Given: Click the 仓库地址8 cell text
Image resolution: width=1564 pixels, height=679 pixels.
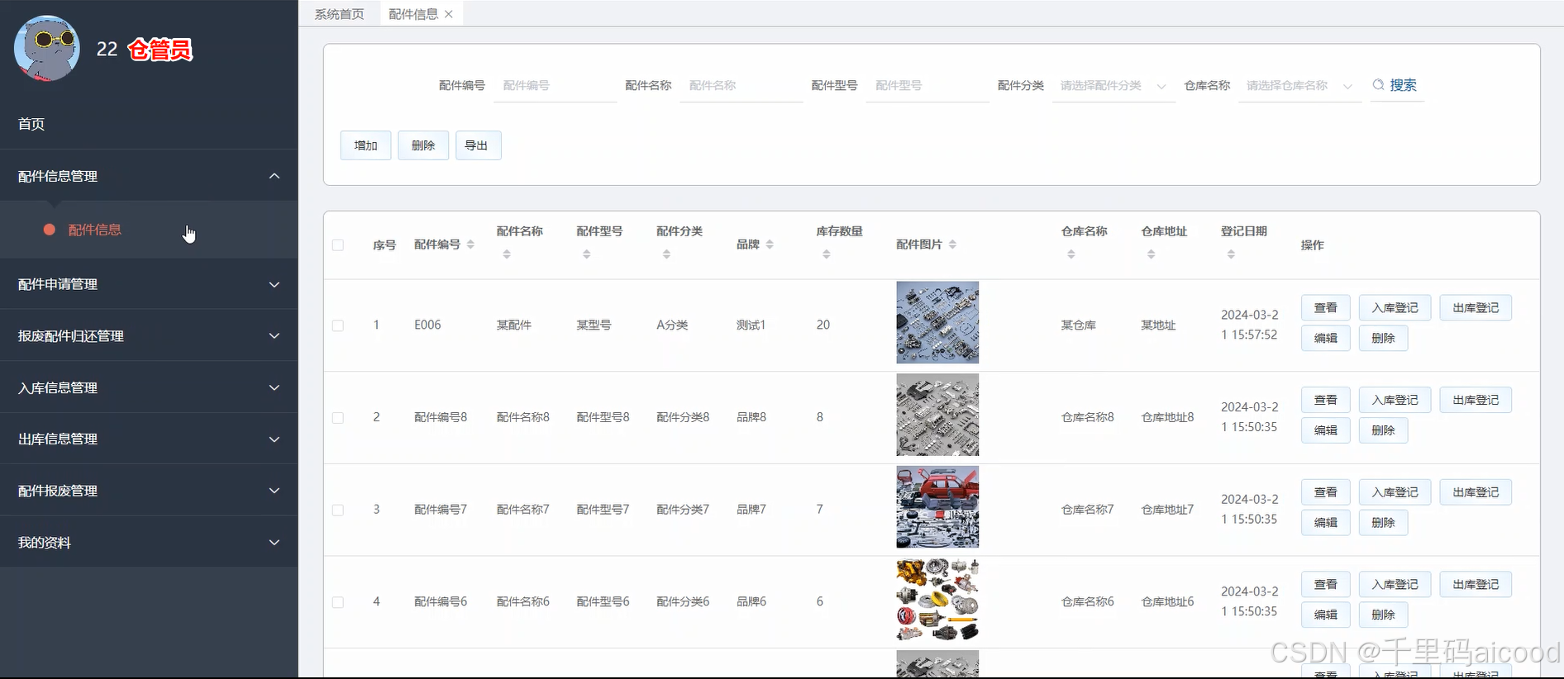Looking at the screenshot, I should (1167, 418).
